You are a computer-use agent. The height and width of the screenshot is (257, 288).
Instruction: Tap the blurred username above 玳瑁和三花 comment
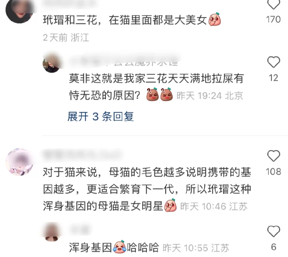click(70, 2)
